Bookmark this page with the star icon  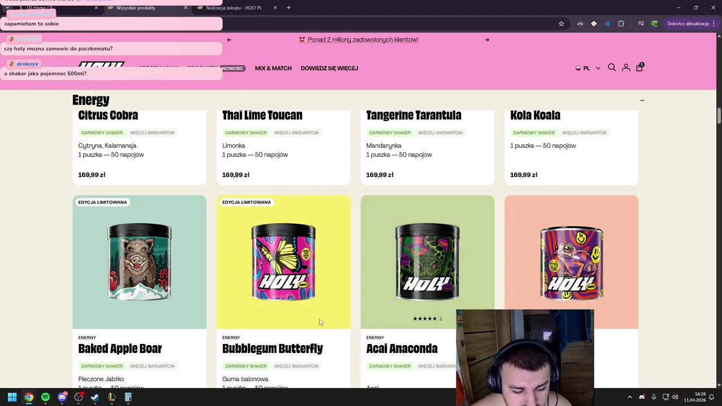[x=561, y=24]
